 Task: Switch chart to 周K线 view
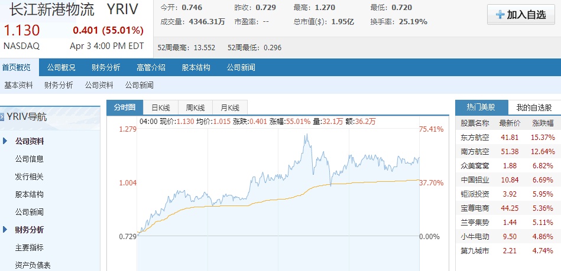pyautogui.click(x=195, y=107)
